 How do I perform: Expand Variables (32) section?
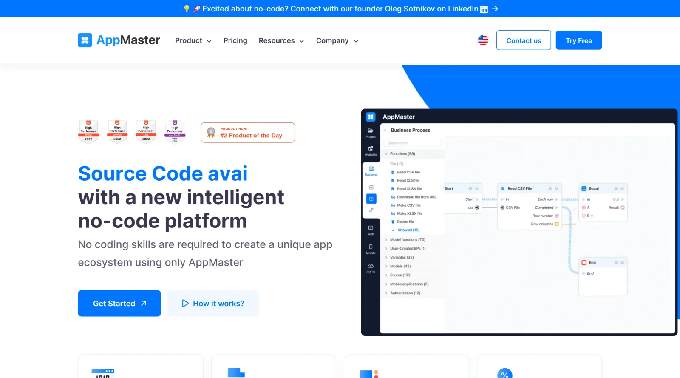point(413,257)
